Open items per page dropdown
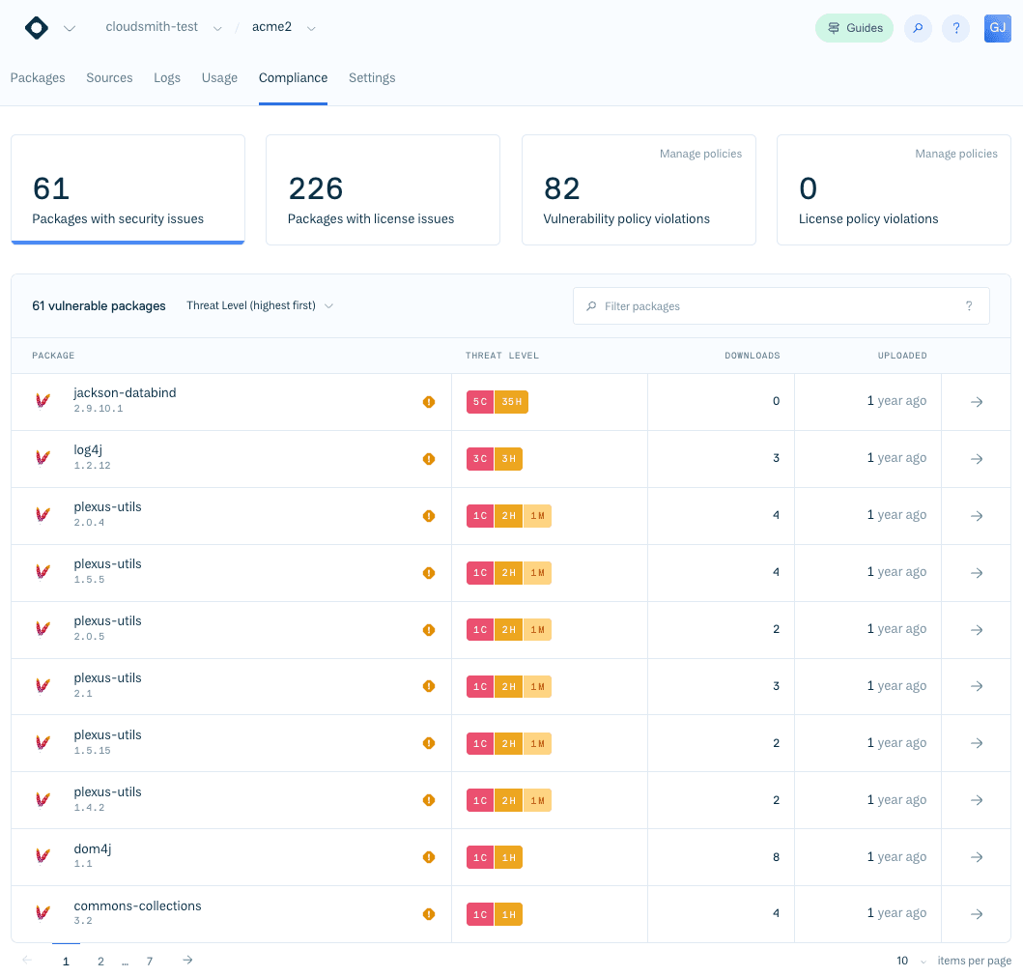This screenshot has width=1023, height=977. [912, 961]
